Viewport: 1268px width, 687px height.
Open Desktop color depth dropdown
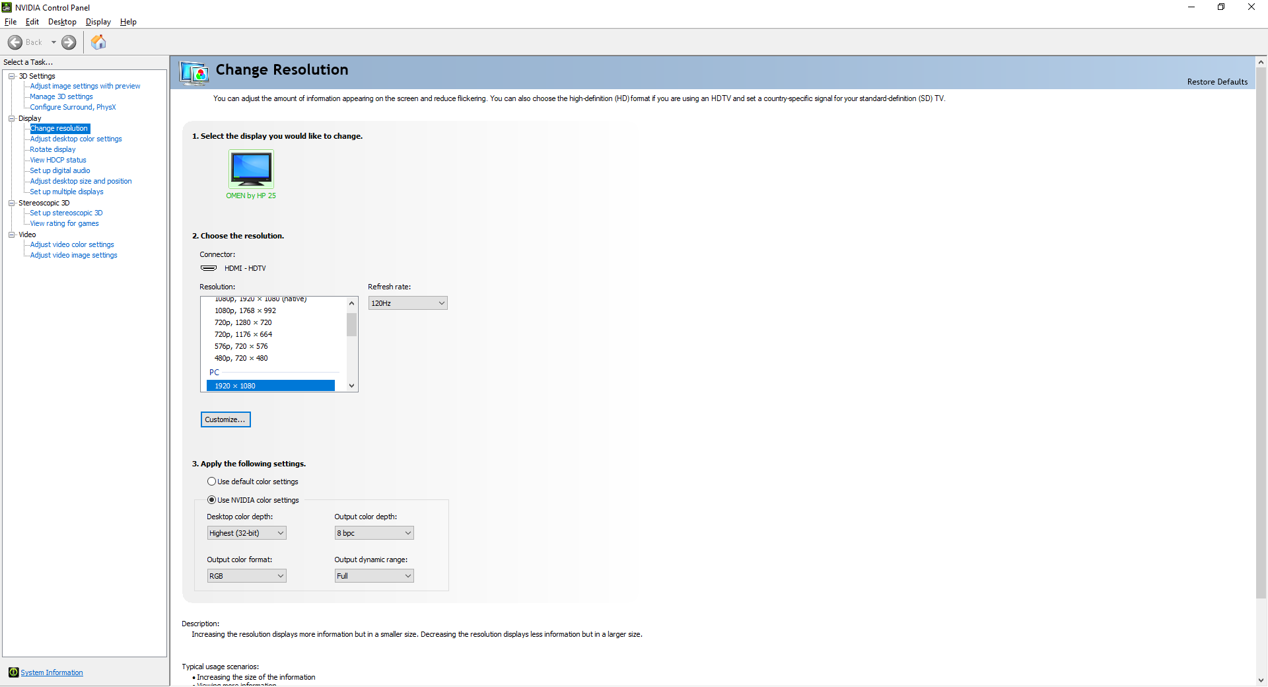click(x=246, y=533)
